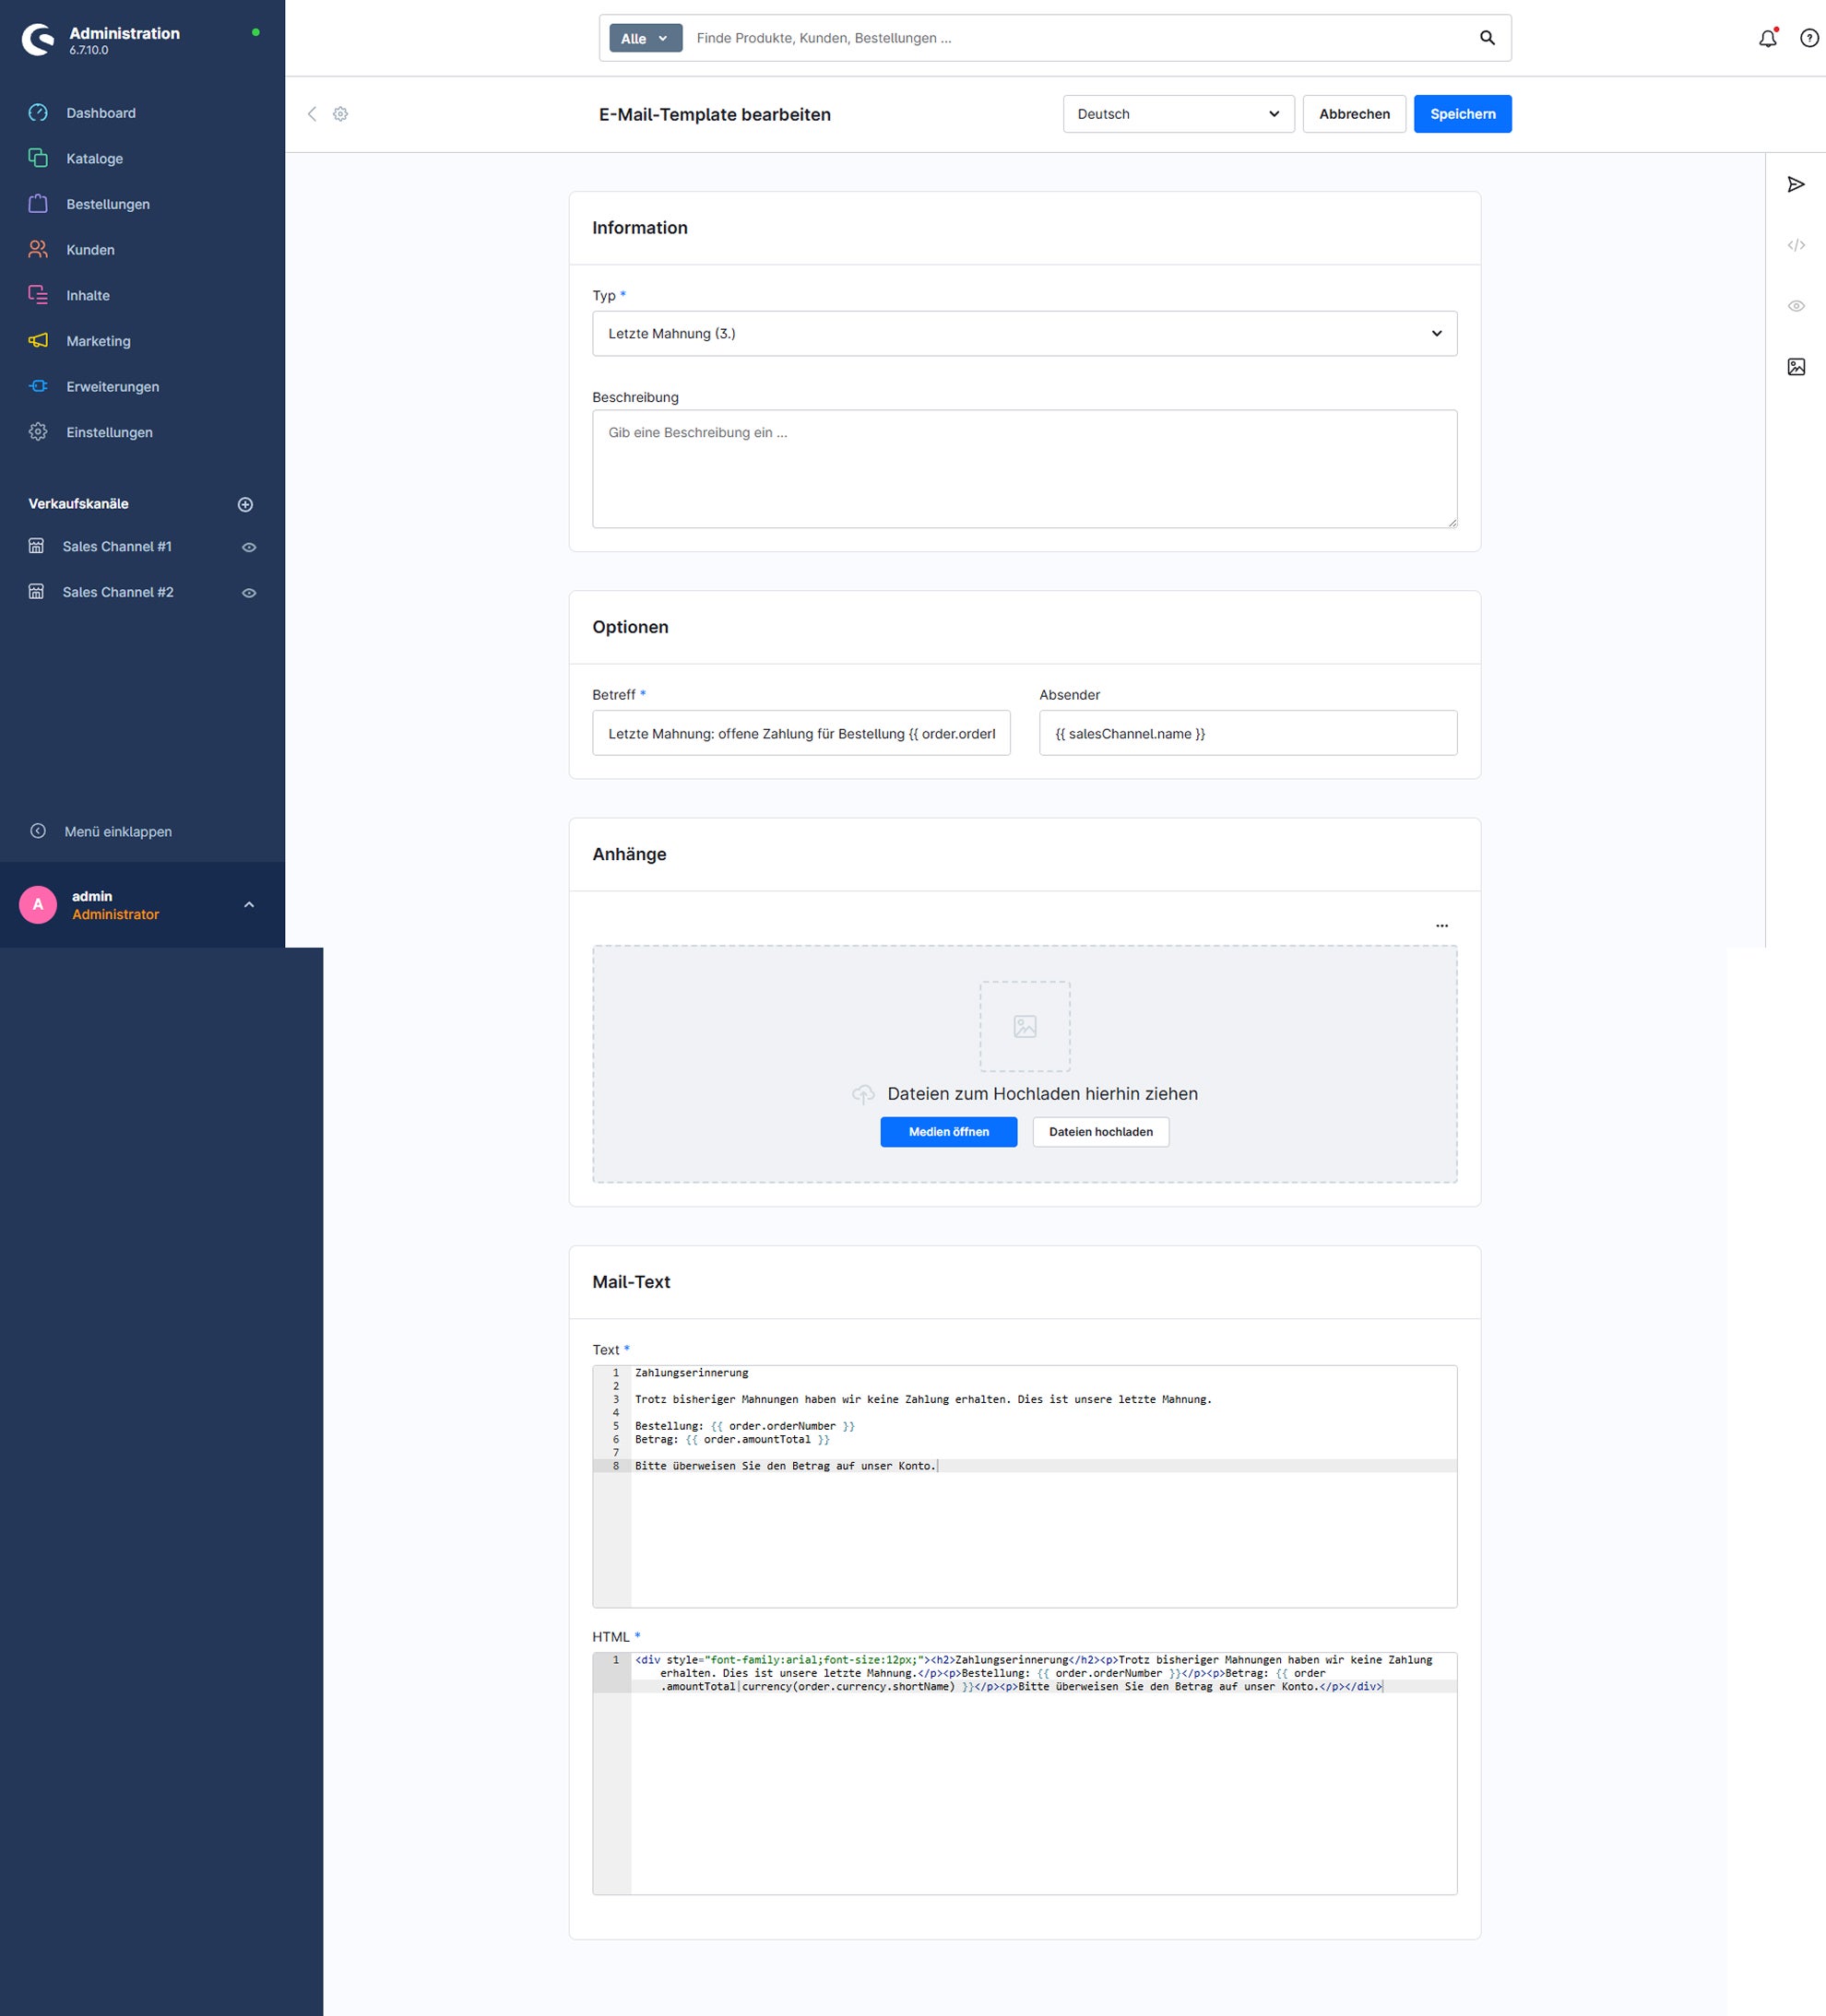Click the Dateien hochladen button
This screenshot has width=1826, height=2016.
[1100, 1132]
